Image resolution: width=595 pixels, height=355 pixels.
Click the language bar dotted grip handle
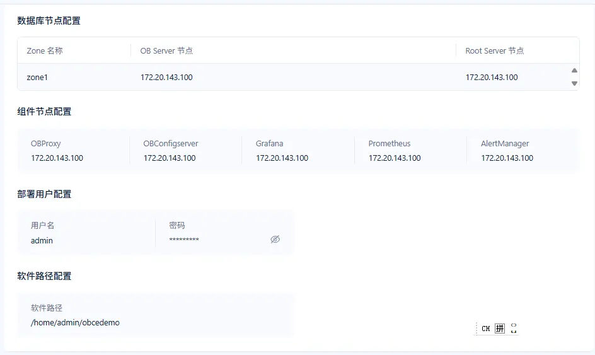(x=476, y=329)
